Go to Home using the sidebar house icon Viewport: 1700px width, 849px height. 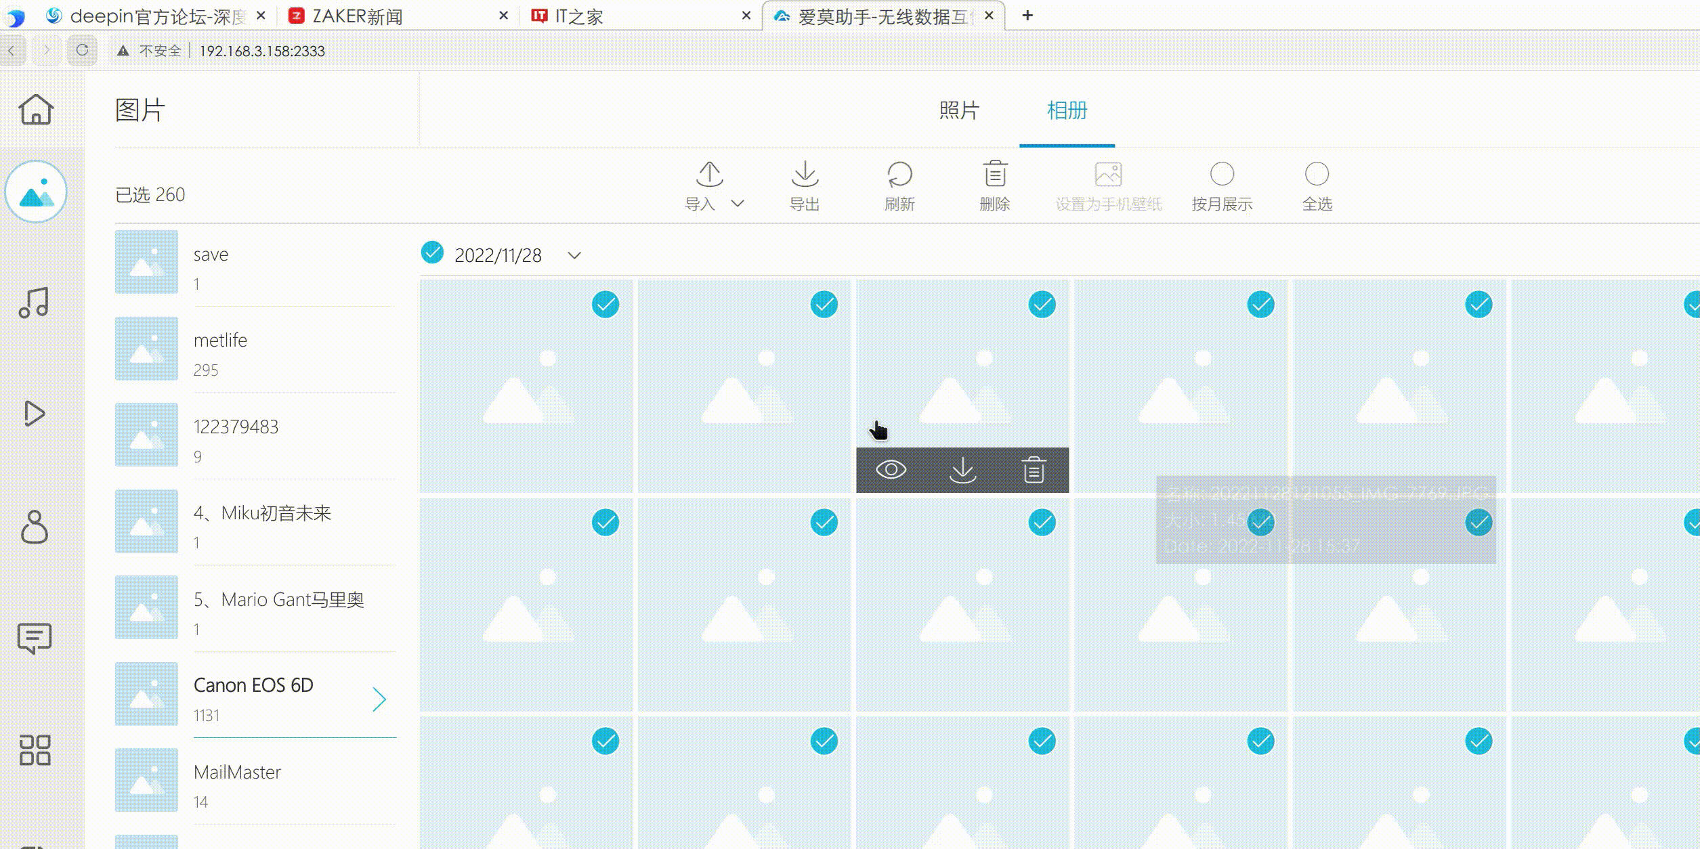[x=35, y=110]
